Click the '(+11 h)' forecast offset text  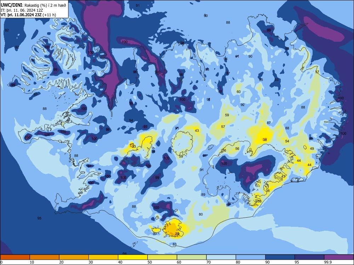click(x=49, y=15)
